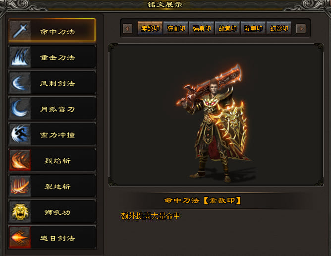This screenshot has height=256, width=331.
Task: Switch to the 索敌印 tab
Action: pos(150,28)
